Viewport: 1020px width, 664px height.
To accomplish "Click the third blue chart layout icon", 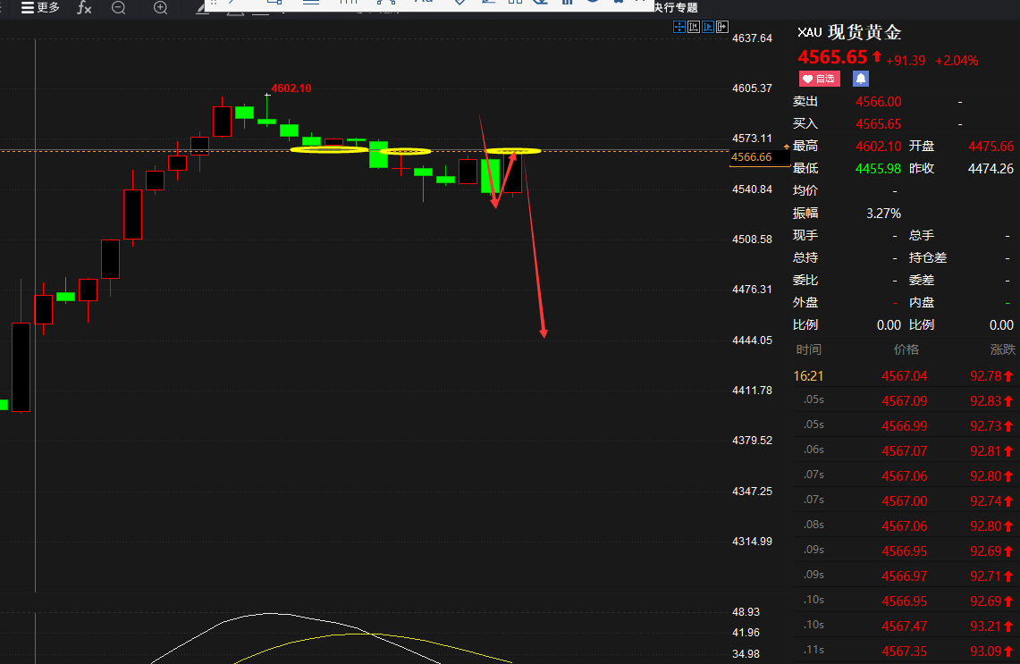I will pyautogui.click(x=708, y=27).
